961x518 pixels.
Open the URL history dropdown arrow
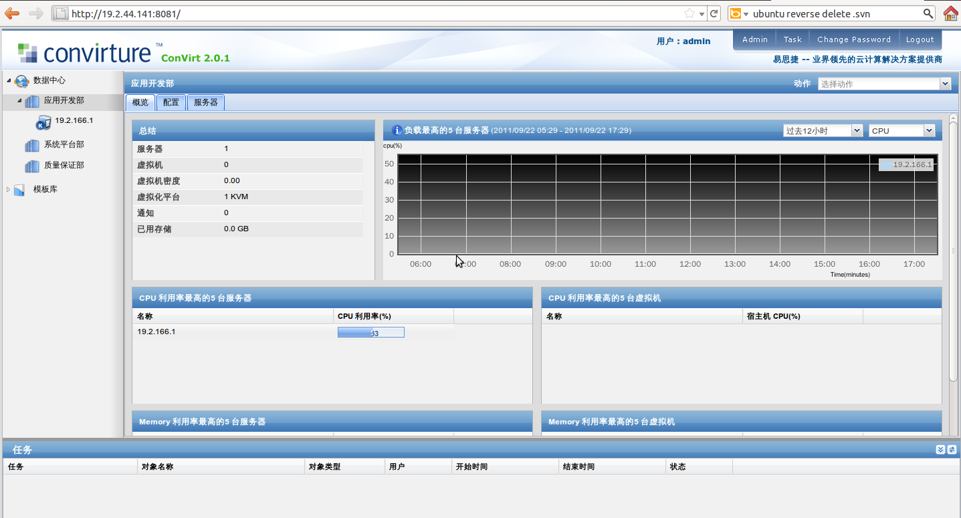pos(702,14)
